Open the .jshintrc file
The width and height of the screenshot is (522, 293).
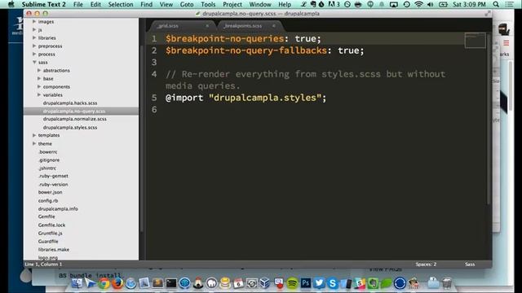pyautogui.click(x=47, y=168)
